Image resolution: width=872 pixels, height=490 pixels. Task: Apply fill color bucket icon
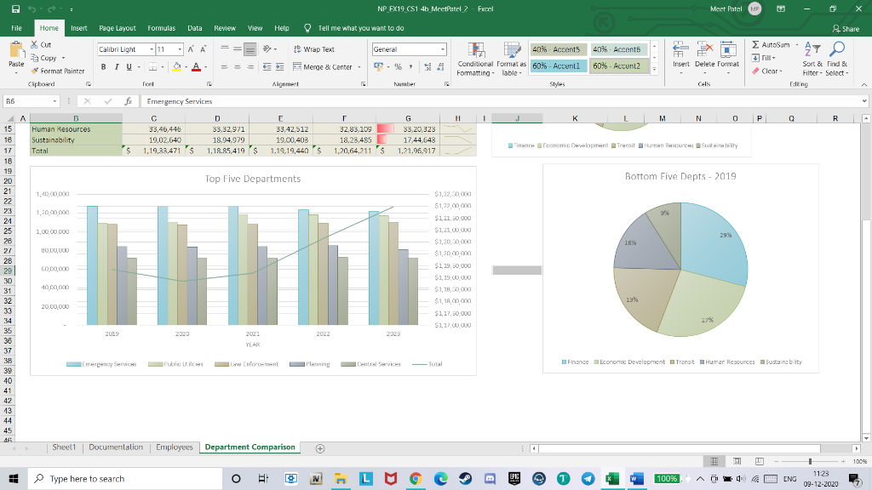coord(177,66)
